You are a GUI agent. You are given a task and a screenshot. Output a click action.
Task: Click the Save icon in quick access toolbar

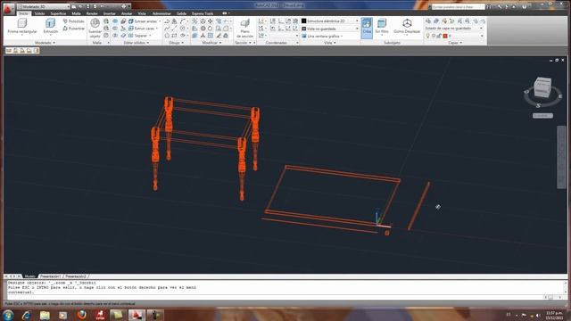(87, 6)
